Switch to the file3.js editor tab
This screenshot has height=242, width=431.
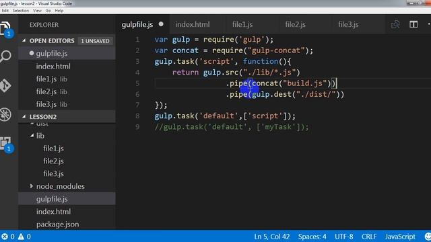(x=348, y=24)
